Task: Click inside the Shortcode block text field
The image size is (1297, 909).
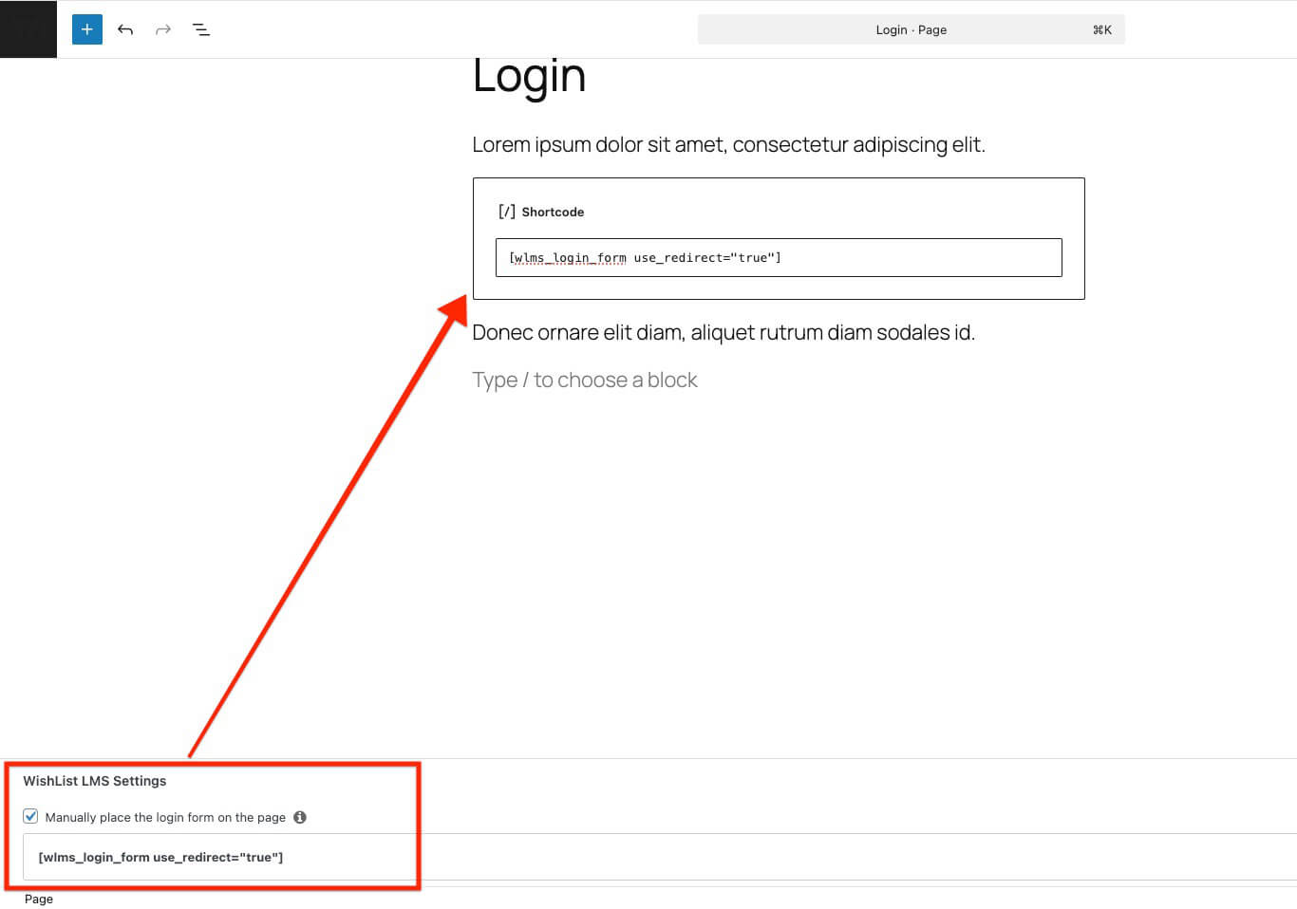Action: [x=779, y=257]
